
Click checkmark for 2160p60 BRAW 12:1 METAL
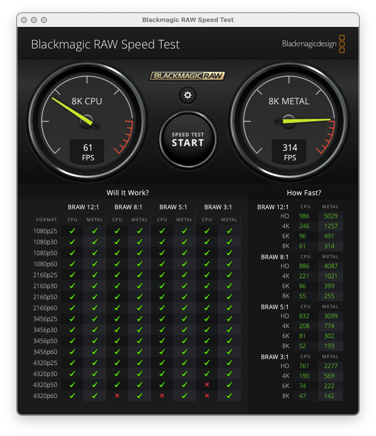coord(95,308)
